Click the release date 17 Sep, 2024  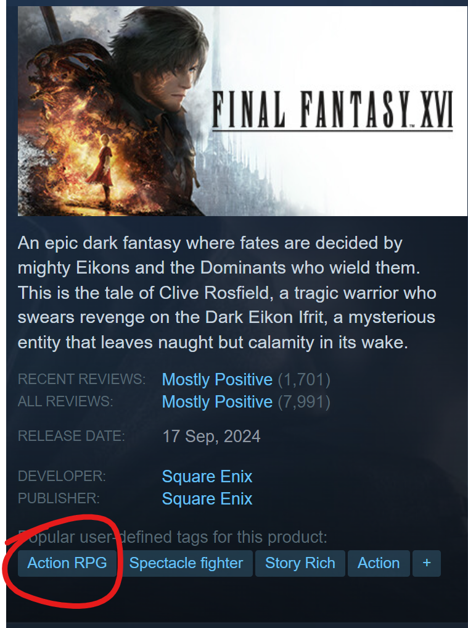pyautogui.click(x=211, y=436)
